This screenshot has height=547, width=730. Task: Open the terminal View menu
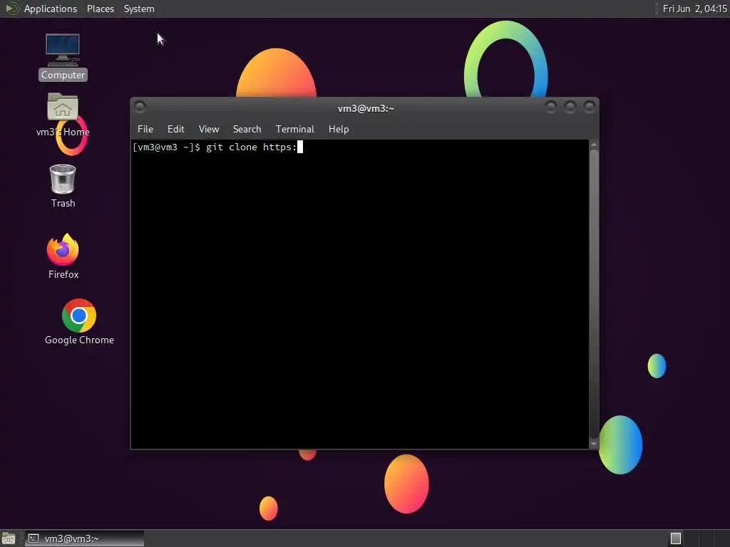click(x=209, y=129)
